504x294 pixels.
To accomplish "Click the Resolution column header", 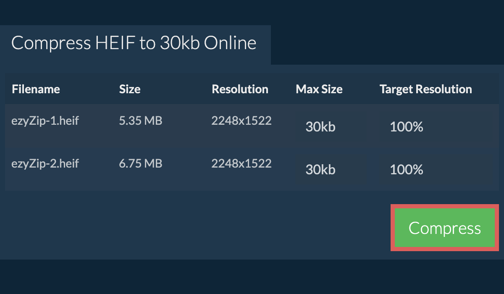I will [x=240, y=89].
